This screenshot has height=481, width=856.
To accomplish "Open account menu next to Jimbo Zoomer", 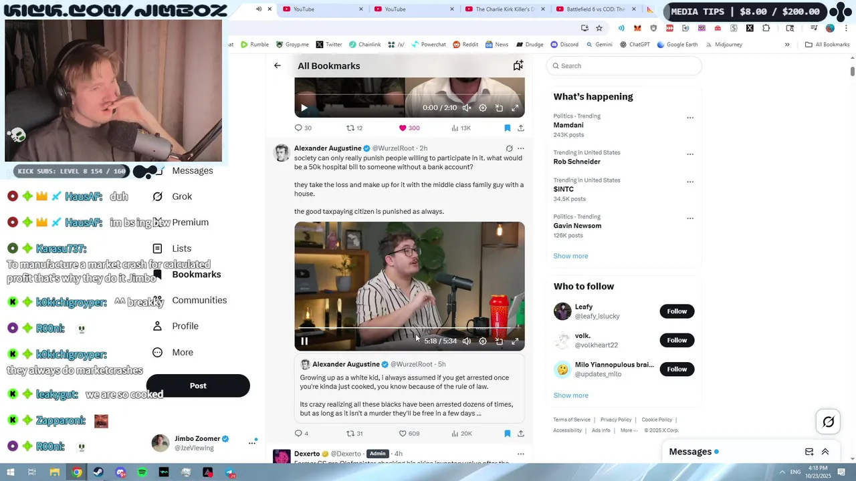I will click(252, 442).
